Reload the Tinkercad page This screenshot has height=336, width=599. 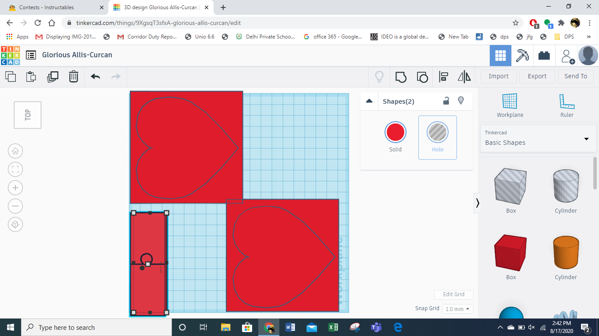pos(38,23)
